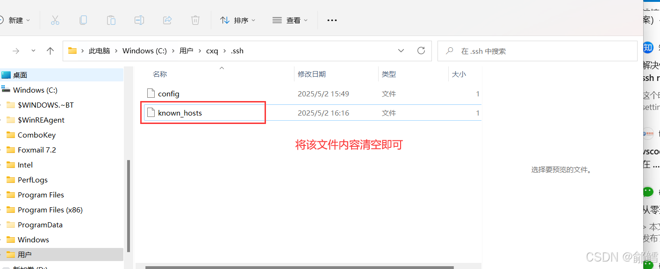Open the three-dots more options menu

tap(332, 20)
